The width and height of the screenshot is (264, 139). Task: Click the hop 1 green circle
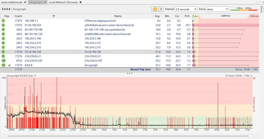coord(3,21)
